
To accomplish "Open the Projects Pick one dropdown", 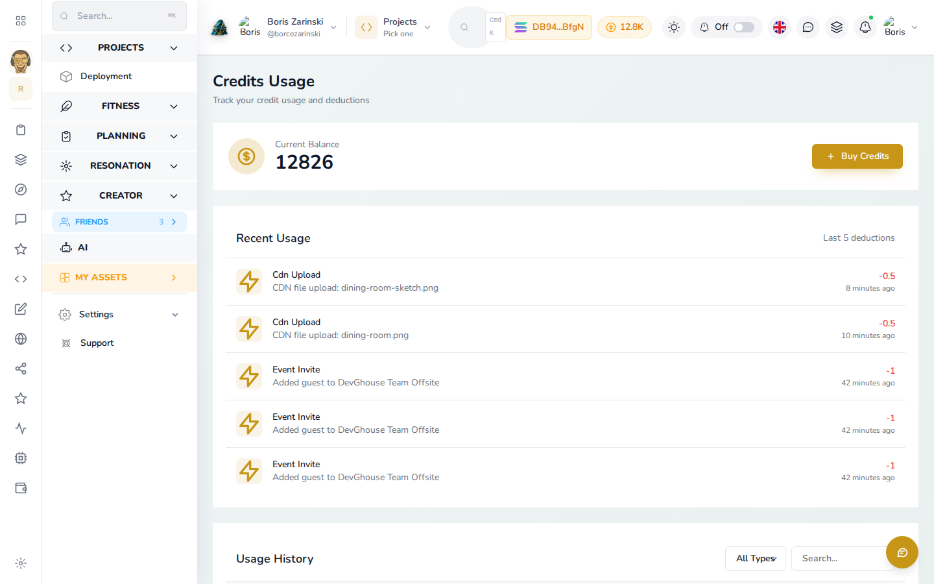I will [x=393, y=27].
